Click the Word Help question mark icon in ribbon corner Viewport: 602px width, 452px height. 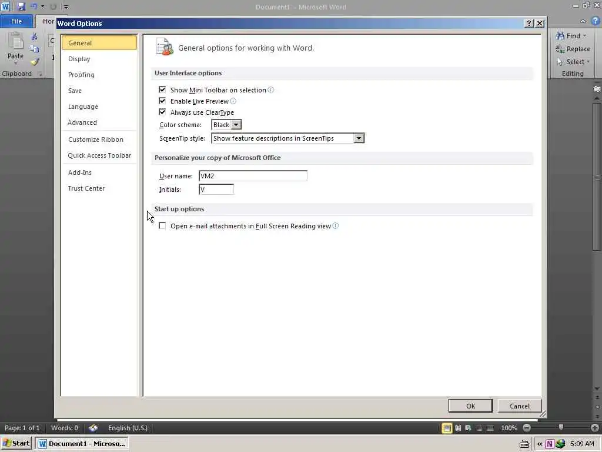tap(596, 21)
